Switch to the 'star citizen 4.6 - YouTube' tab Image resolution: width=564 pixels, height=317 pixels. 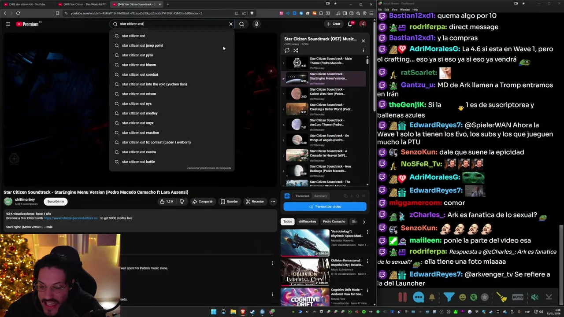(x=27, y=4)
